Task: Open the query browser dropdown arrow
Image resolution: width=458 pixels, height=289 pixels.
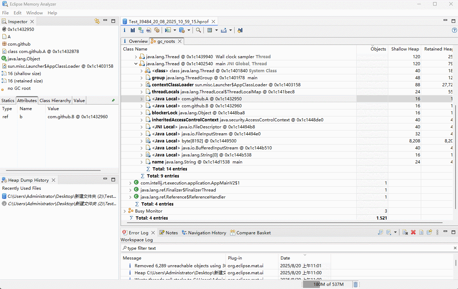Action: click(175, 30)
